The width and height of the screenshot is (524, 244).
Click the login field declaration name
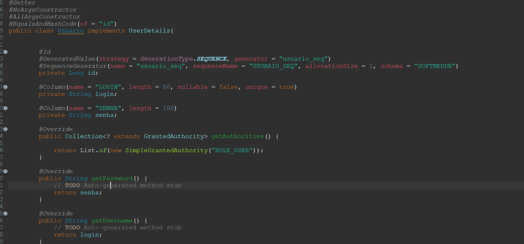coord(104,94)
